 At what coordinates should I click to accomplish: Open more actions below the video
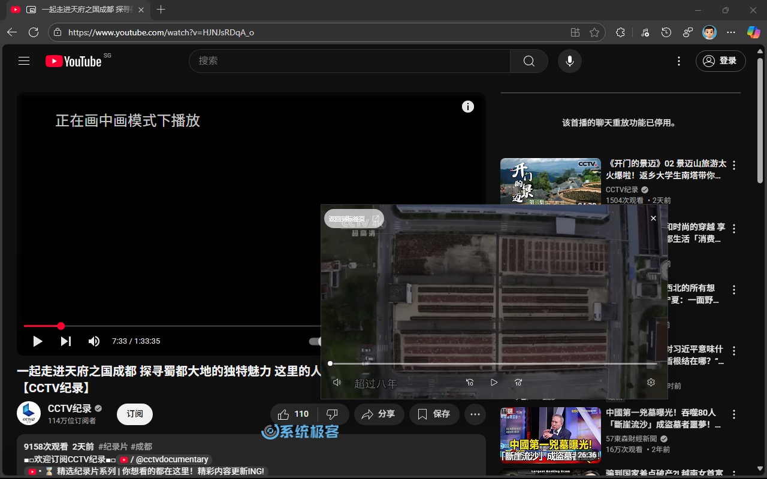[475, 414]
